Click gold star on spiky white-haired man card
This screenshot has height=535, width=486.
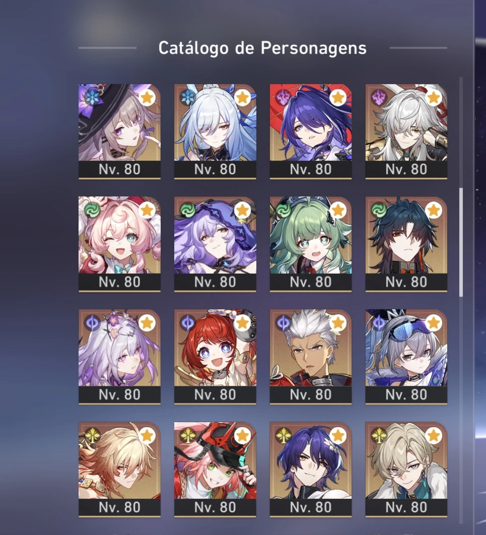pyautogui.click(x=338, y=323)
